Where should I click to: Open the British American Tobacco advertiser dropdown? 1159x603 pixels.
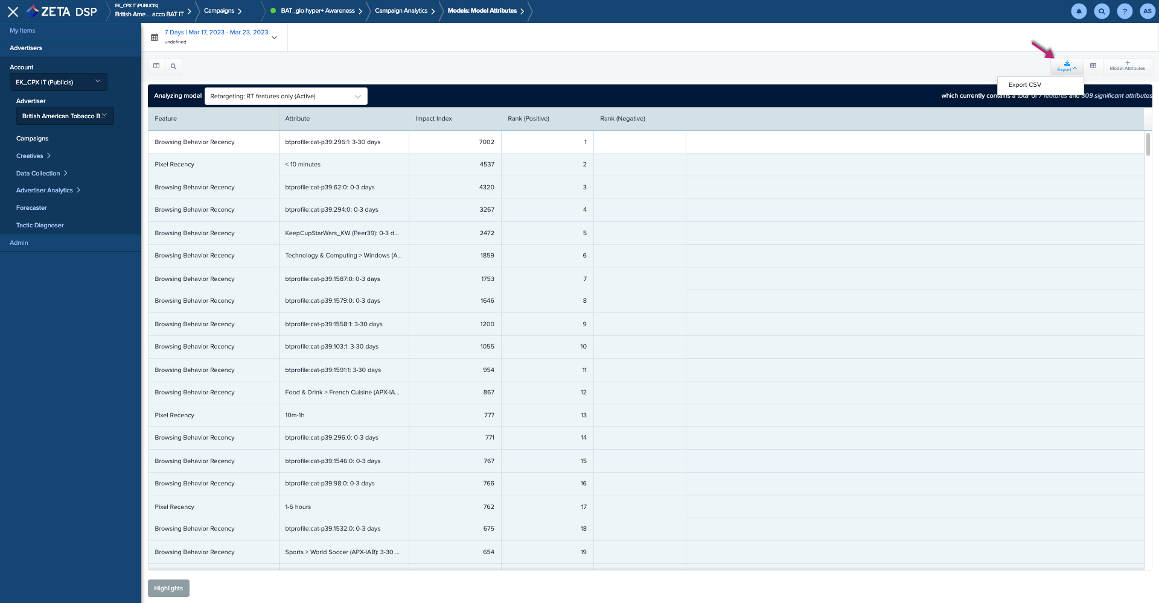click(x=65, y=116)
